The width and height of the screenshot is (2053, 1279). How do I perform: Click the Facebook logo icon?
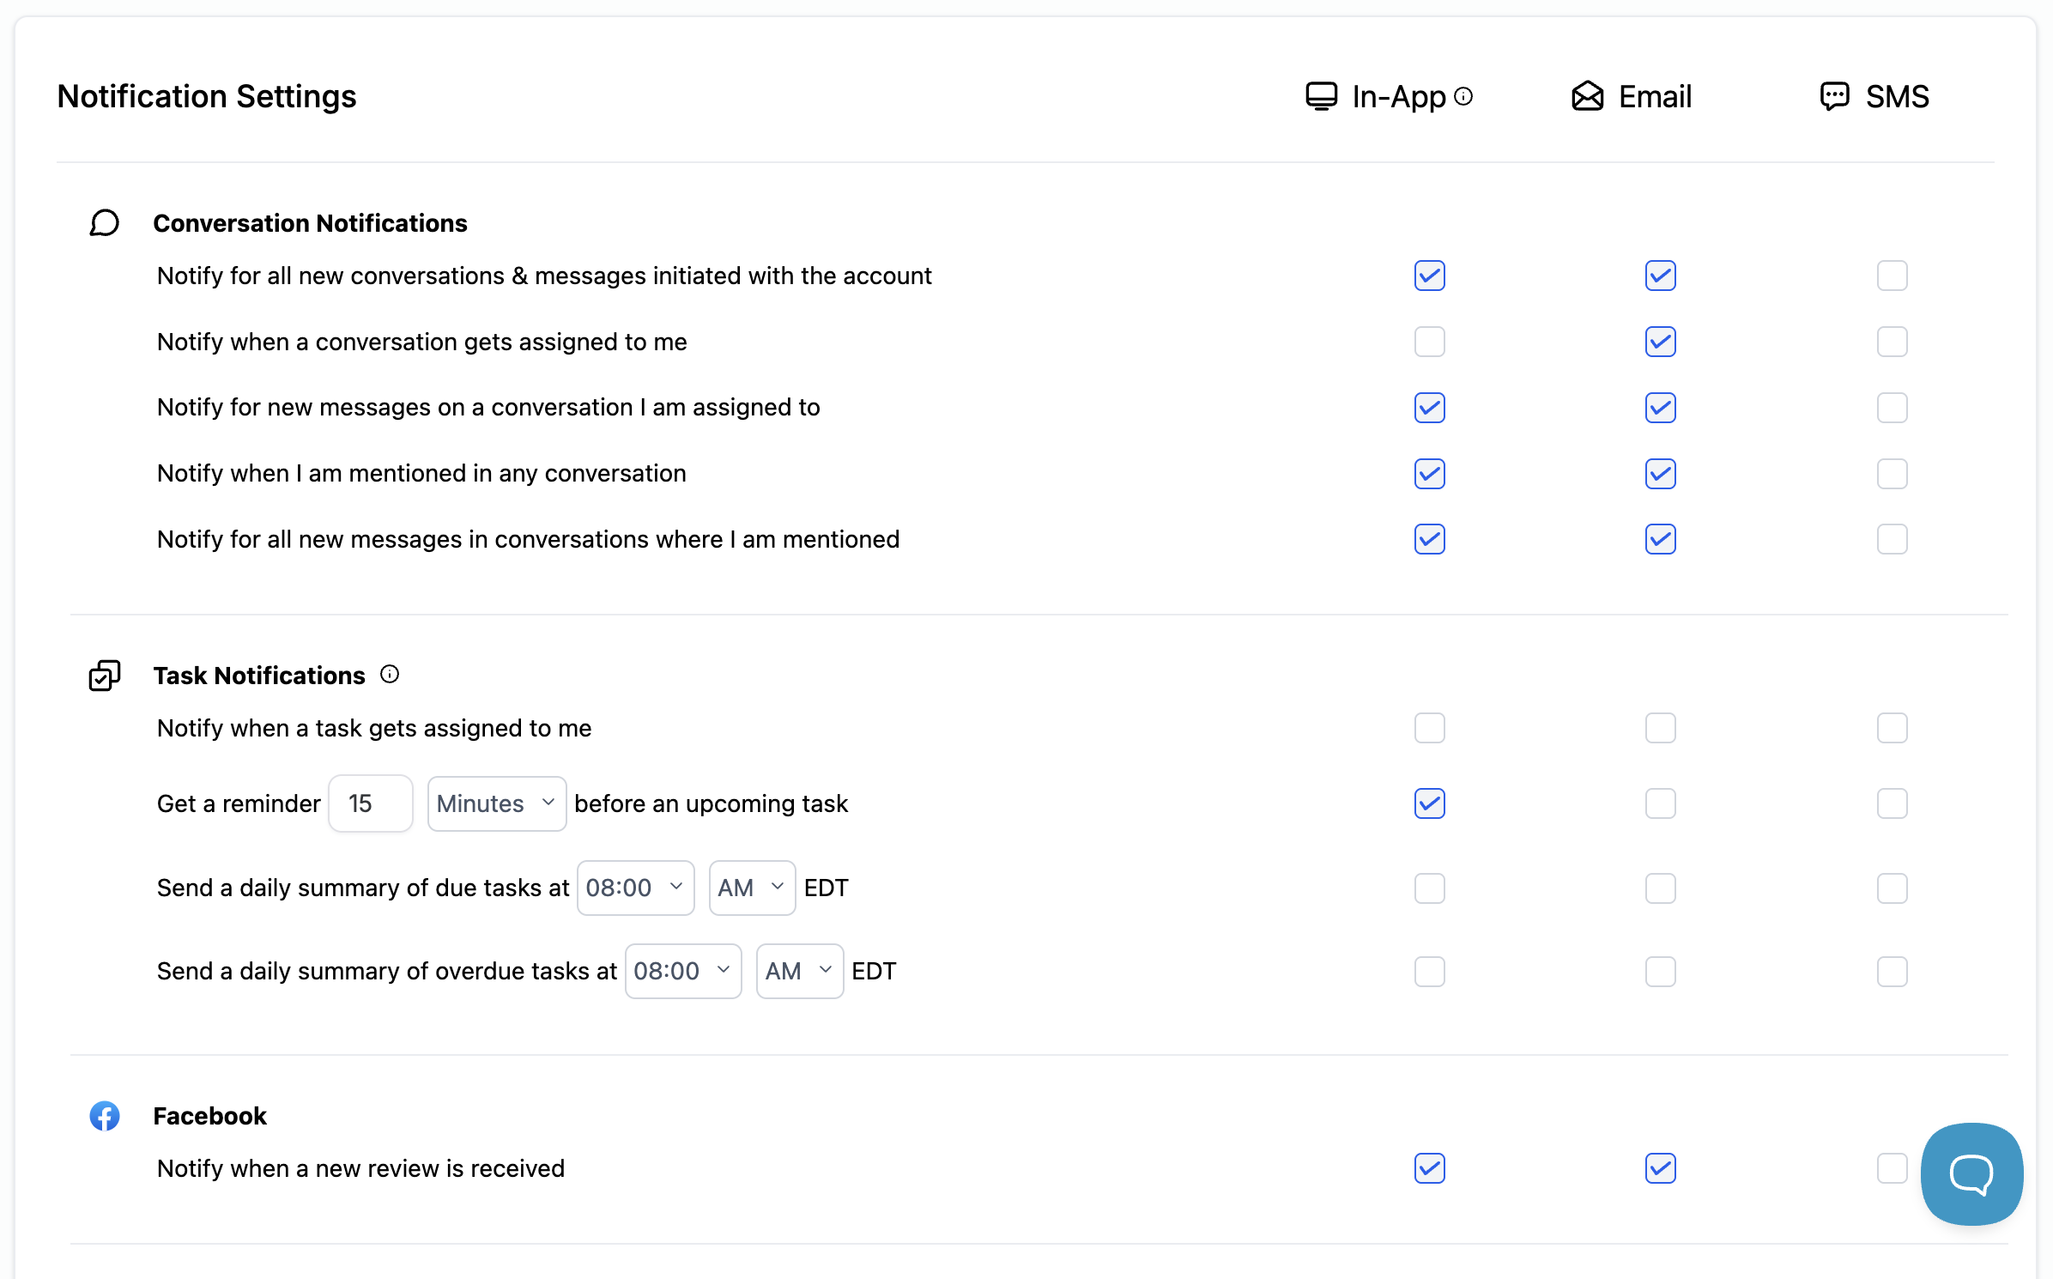[105, 1116]
